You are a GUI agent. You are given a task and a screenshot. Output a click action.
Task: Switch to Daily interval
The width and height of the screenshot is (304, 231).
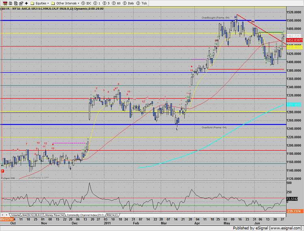[x=129, y=3]
